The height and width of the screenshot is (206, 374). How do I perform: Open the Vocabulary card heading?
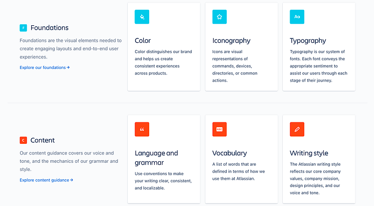[230, 153]
